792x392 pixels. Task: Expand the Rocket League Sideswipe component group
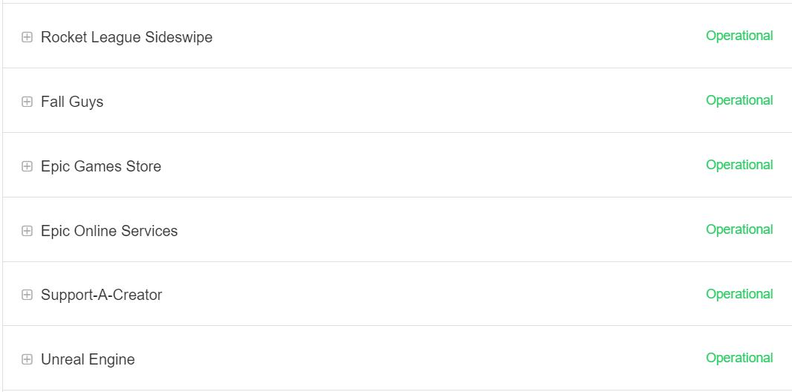27,37
